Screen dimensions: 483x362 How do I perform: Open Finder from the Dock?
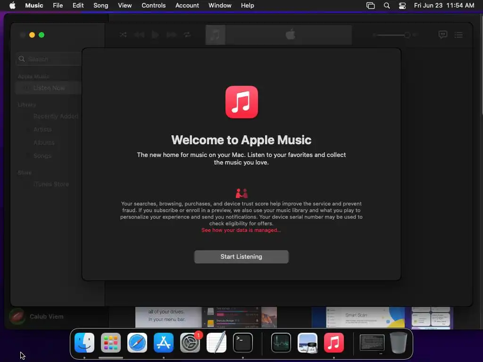pos(84,343)
